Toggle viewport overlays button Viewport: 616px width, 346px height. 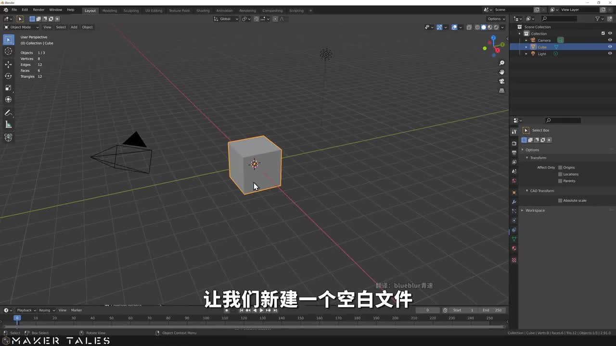[x=454, y=27]
